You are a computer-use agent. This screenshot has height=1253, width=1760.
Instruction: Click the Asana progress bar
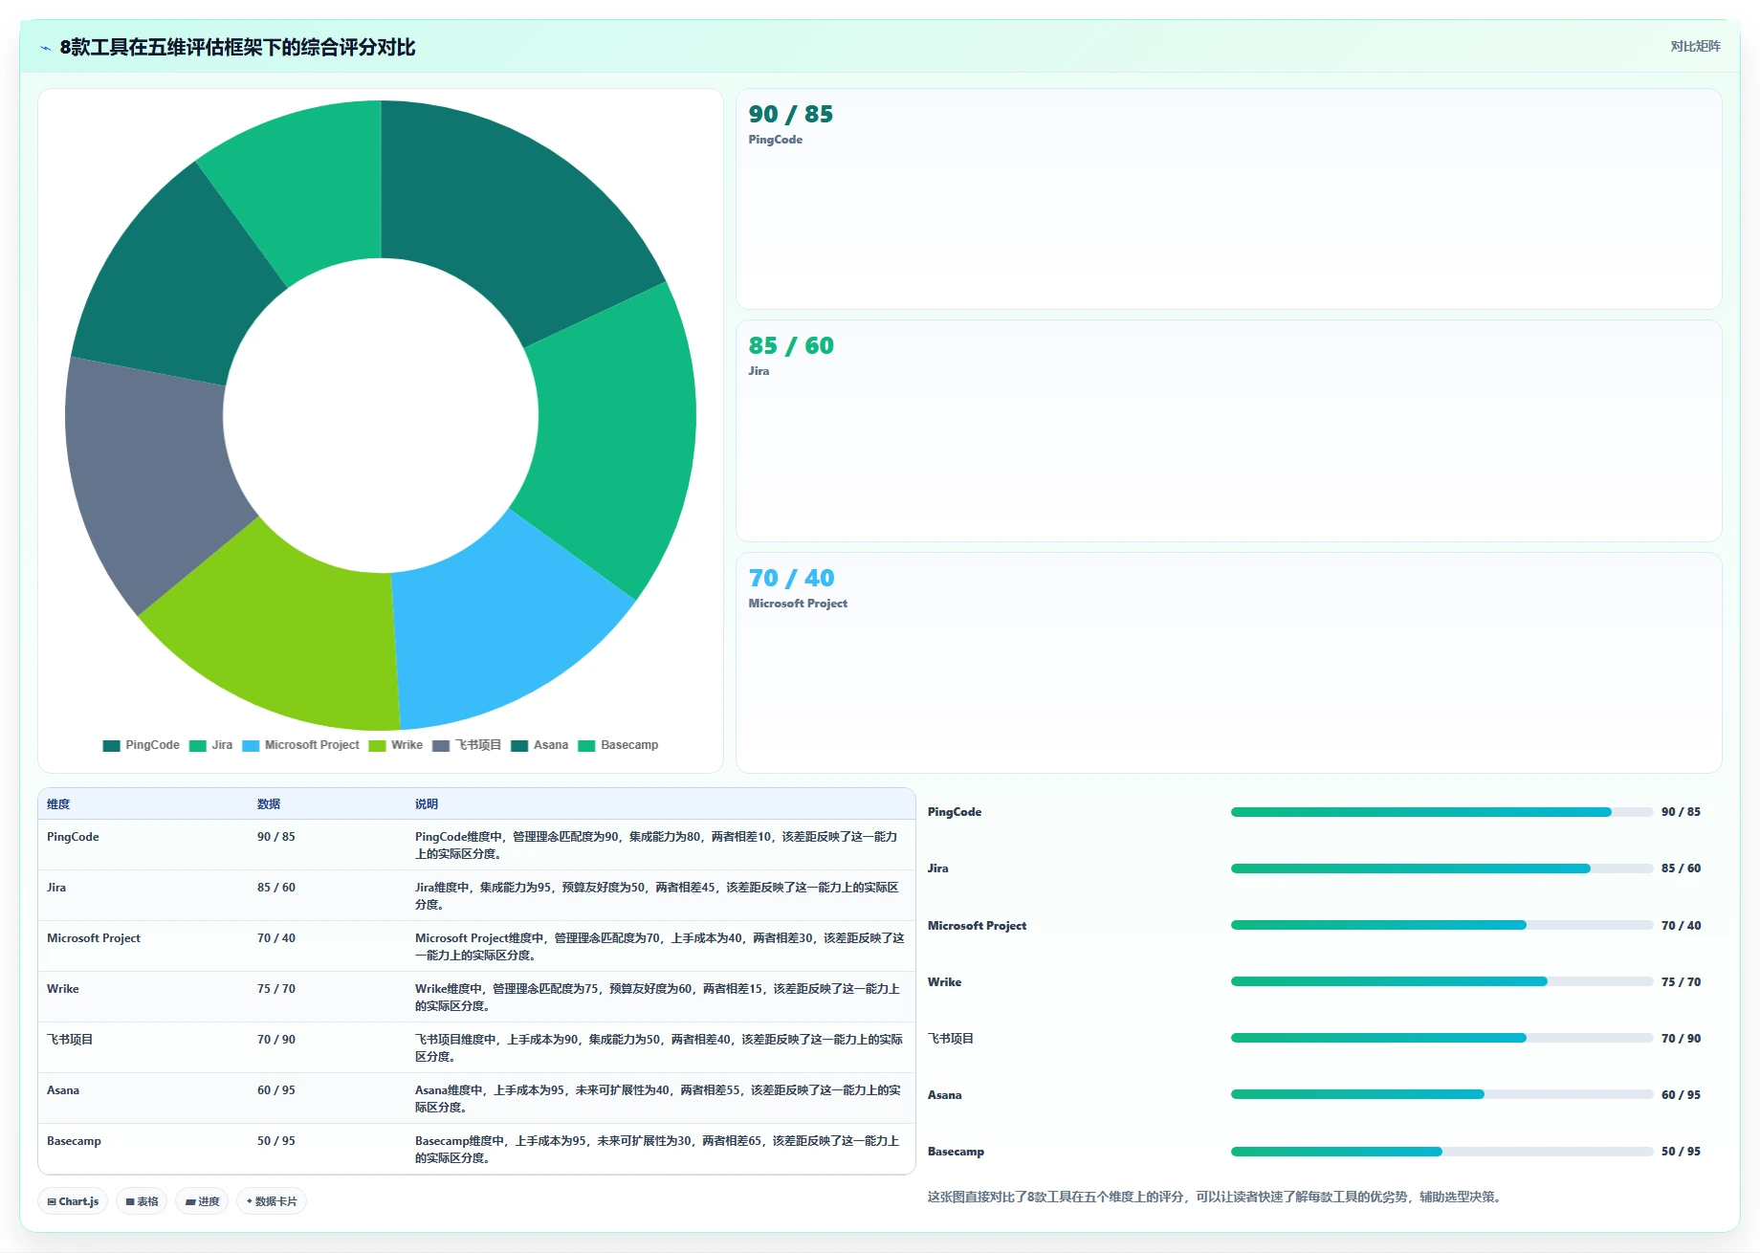[x=1441, y=1094]
